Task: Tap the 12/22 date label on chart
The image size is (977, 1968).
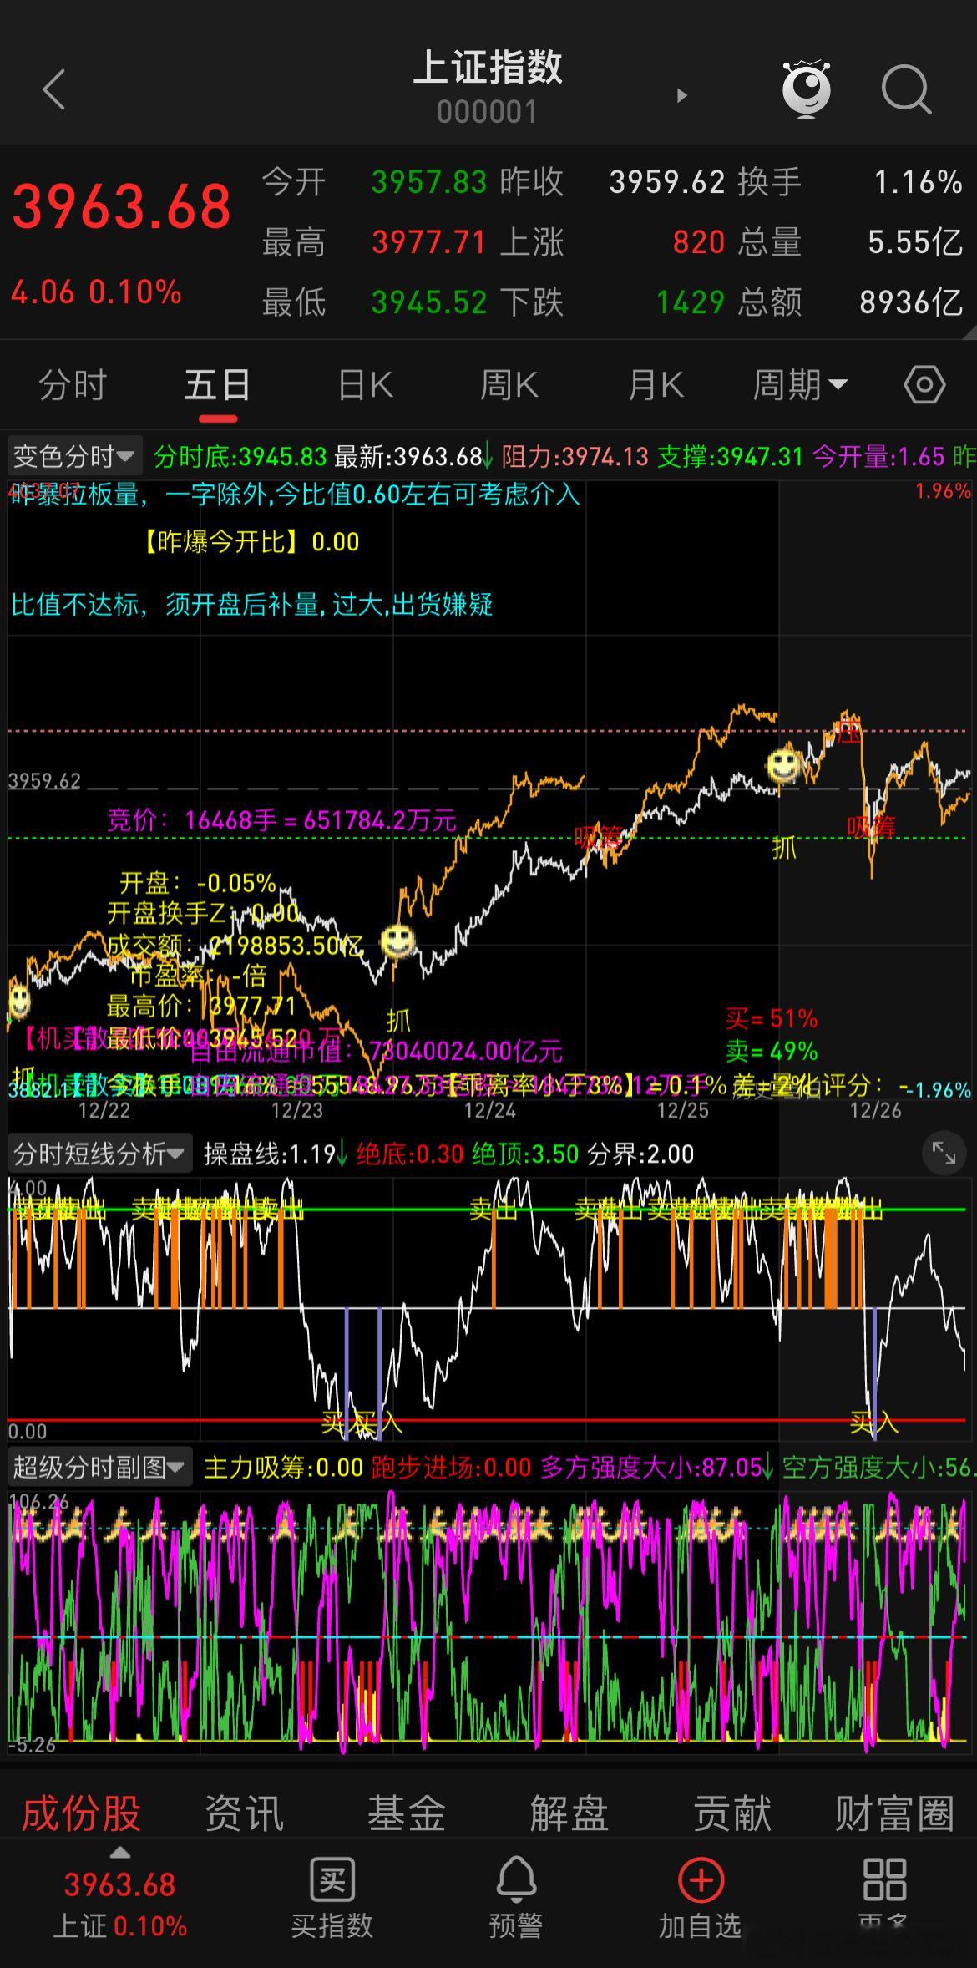Action: point(104,1110)
